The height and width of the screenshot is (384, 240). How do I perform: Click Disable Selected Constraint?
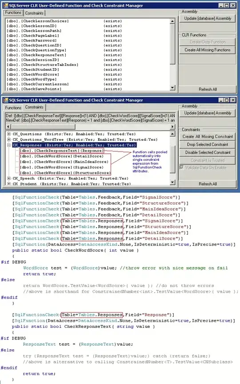tap(207, 152)
